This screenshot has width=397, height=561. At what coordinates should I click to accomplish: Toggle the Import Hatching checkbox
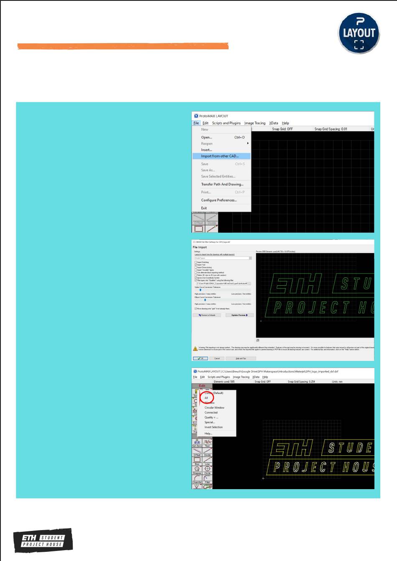[196, 262]
